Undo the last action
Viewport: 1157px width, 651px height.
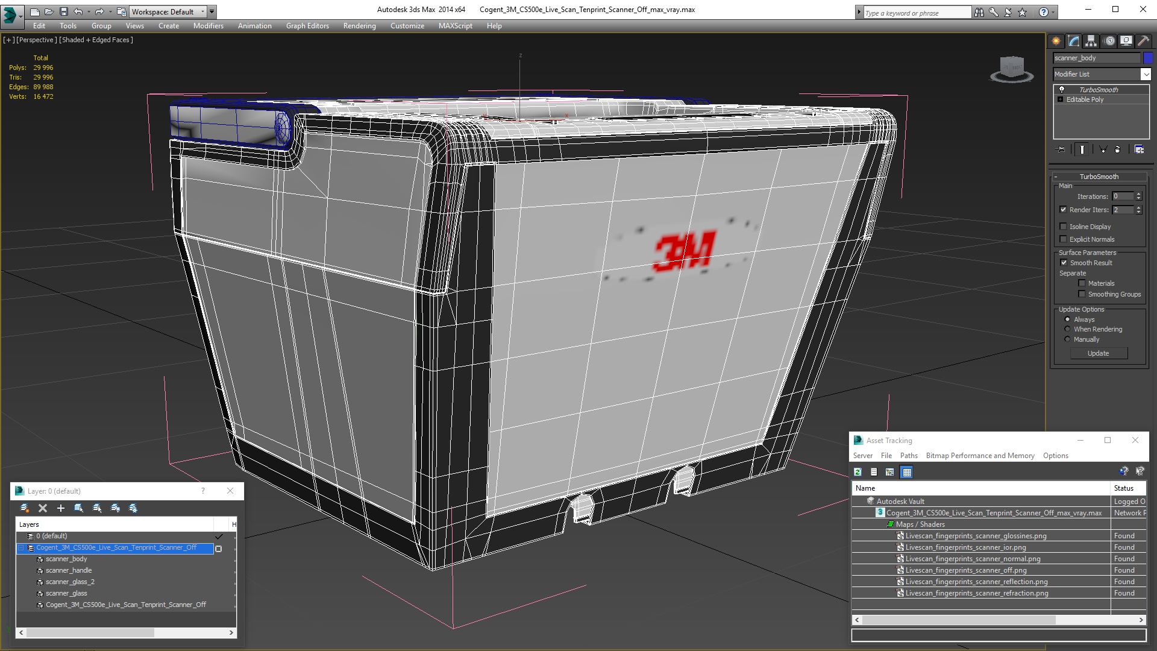pyautogui.click(x=78, y=11)
